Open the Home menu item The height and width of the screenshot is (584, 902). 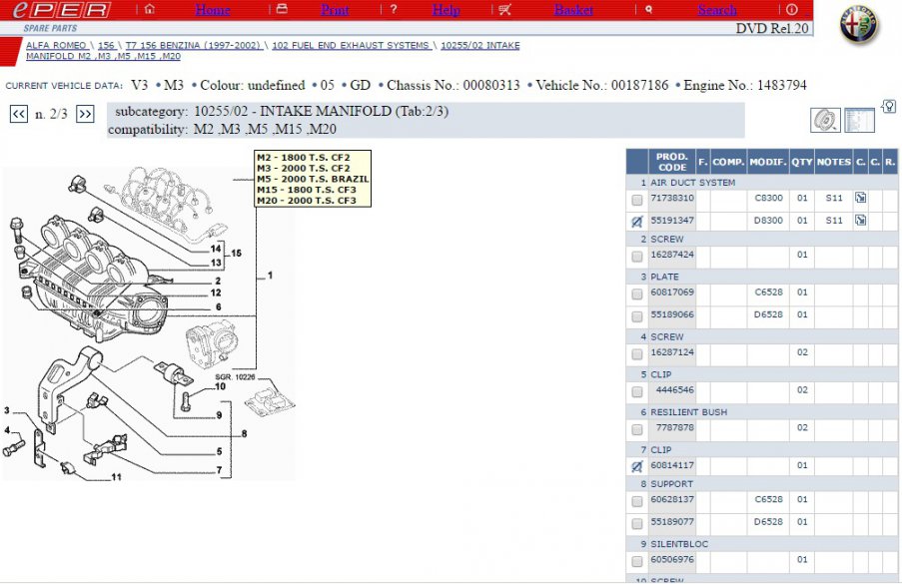point(213,10)
